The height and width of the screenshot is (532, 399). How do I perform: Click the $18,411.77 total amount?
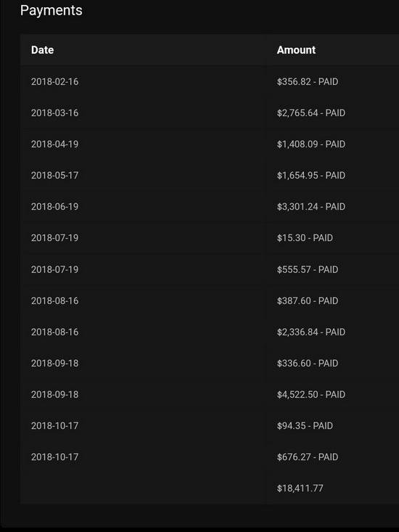(300, 488)
